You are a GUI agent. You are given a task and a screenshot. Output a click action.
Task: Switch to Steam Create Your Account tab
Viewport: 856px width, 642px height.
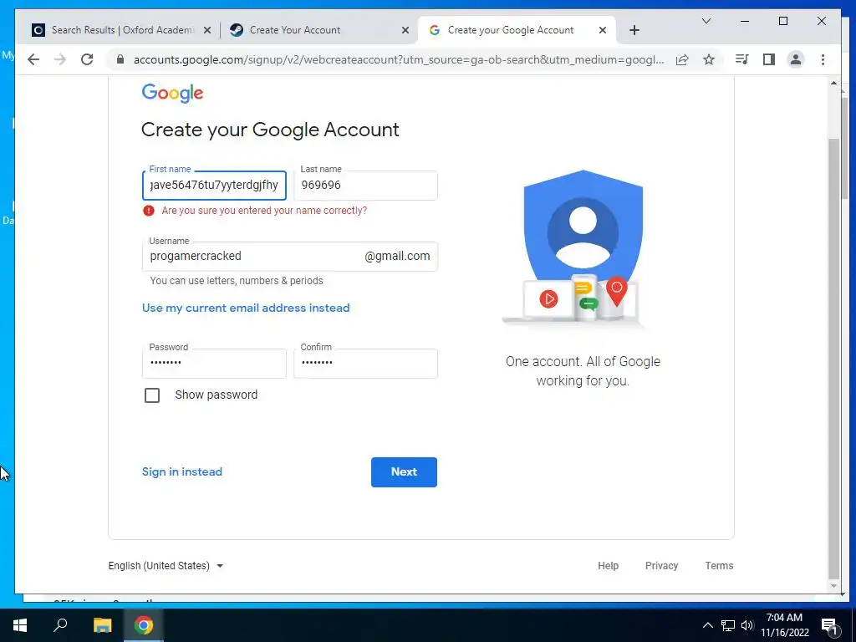tap(318, 30)
